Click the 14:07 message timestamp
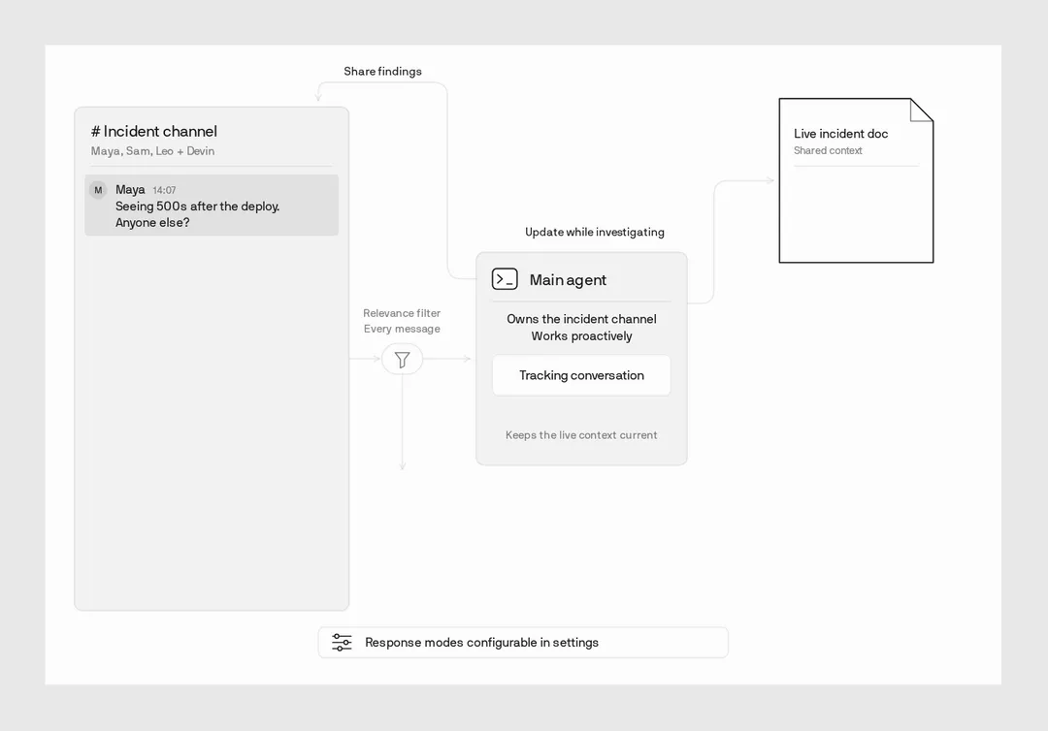 164,190
